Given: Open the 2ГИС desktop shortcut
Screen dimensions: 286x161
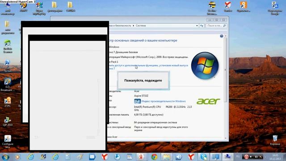Looking at the screenshot, I should click(x=8, y=102).
